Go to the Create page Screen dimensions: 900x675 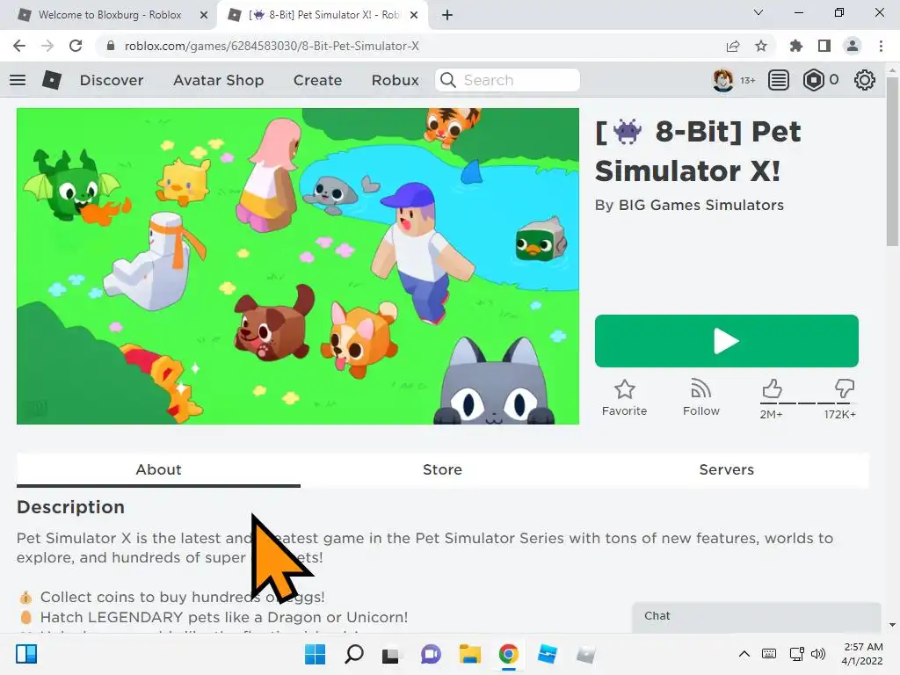click(317, 80)
